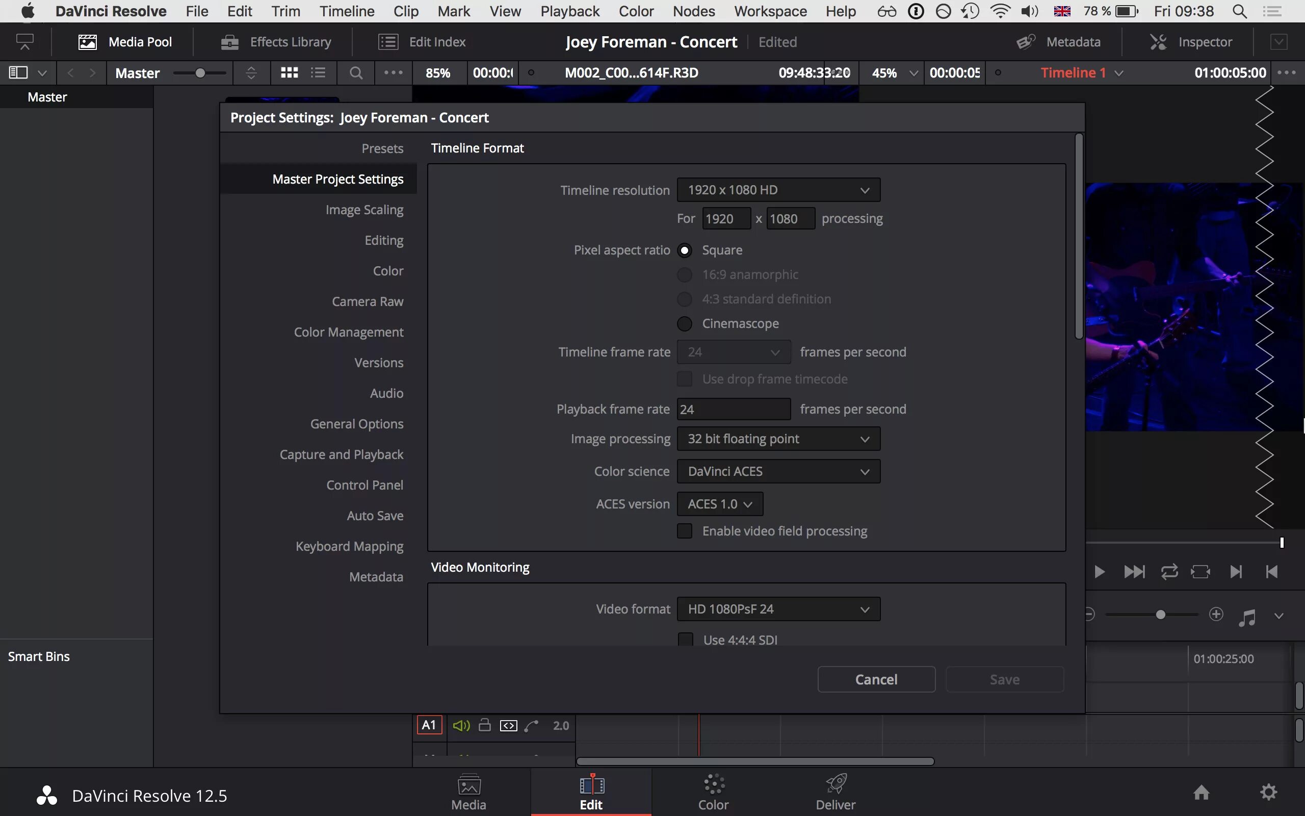Image resolution: width=1305 pixels, height=816 pixels.
Task: Open the Edit Index panel
Action: [422, 41]
